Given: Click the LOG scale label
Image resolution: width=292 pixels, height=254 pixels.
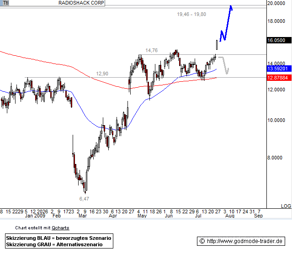Looking at the screenshot, I should pos(286,206).
